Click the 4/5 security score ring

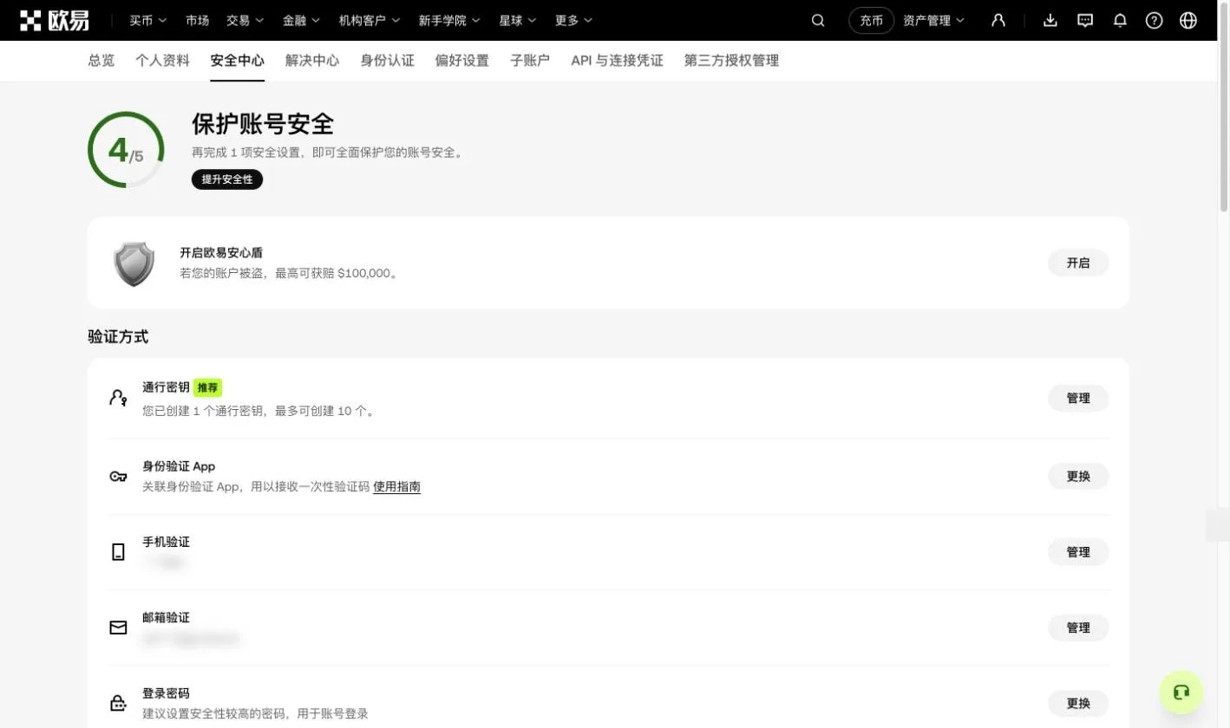pos(126,150)
